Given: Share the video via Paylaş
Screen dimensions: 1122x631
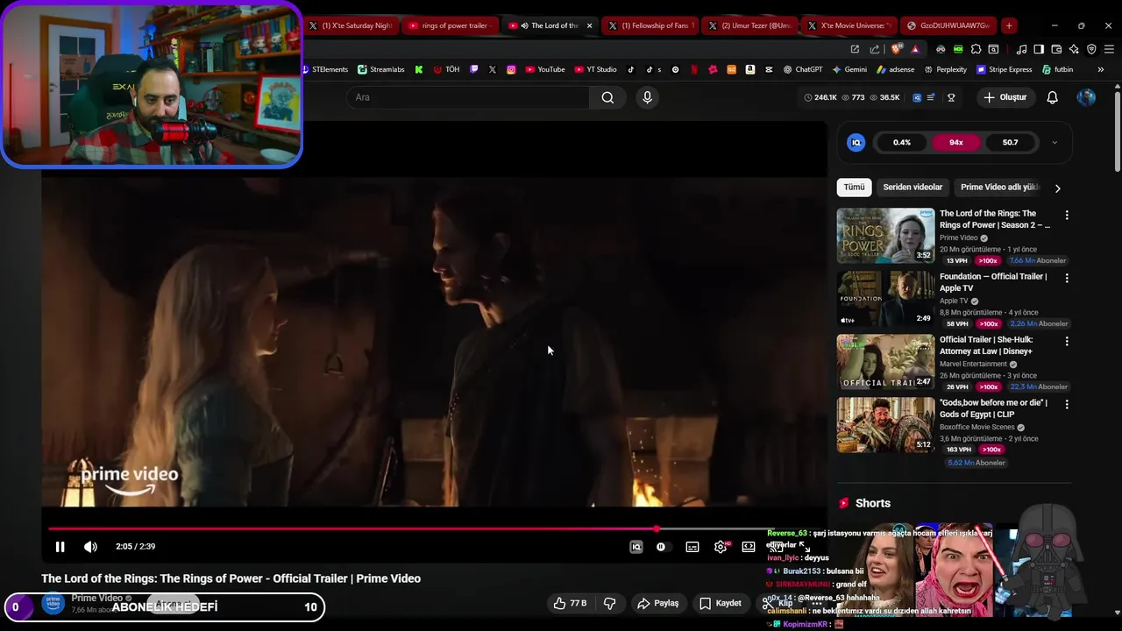Looking at the screenshot, I should (x=658, y=603).
